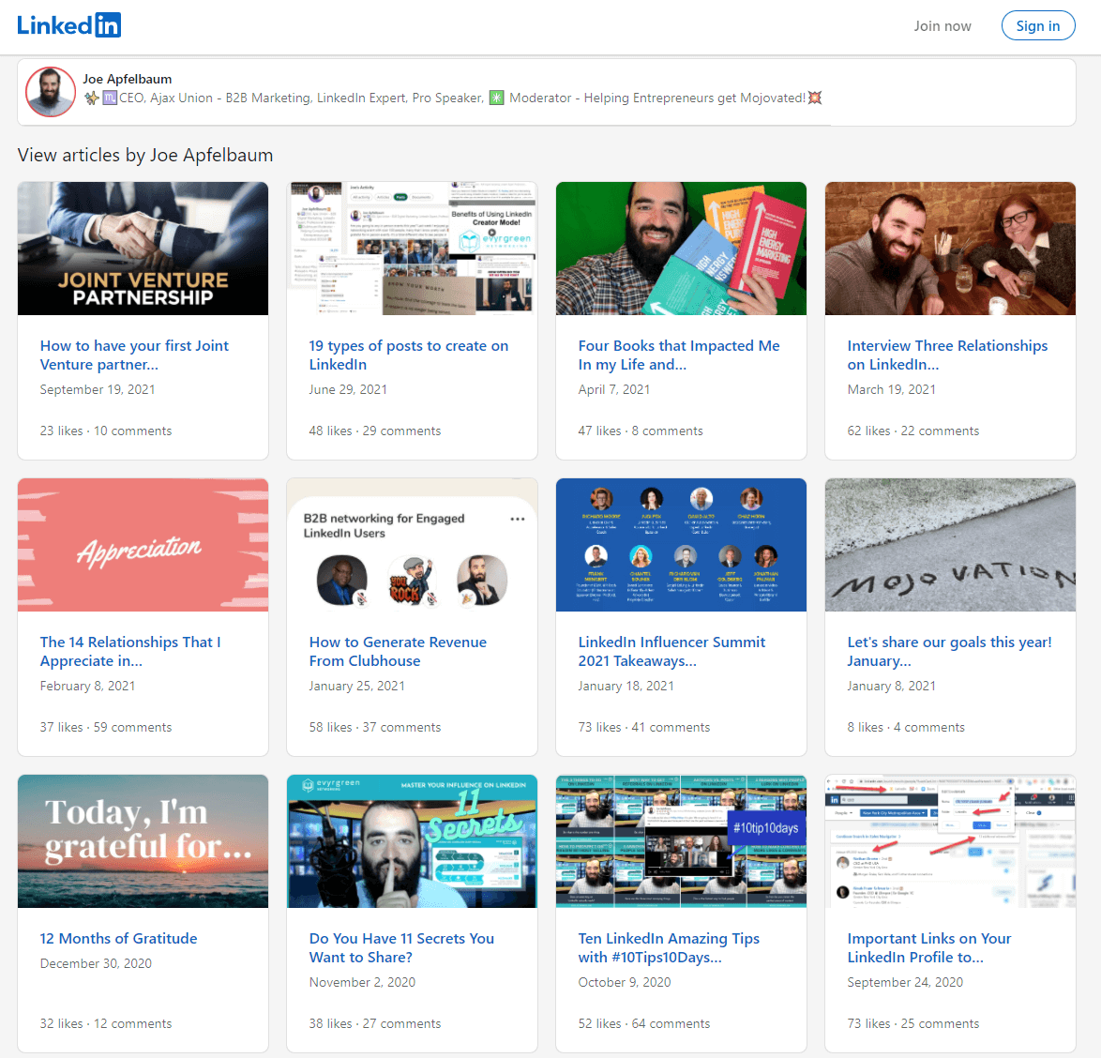Click the date 'December 30, 2020'

(x=96, y=963)
